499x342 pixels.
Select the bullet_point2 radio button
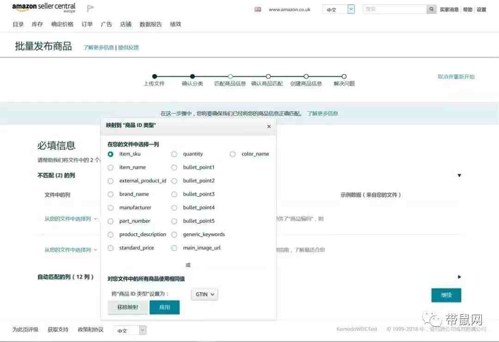click(174, 181)
